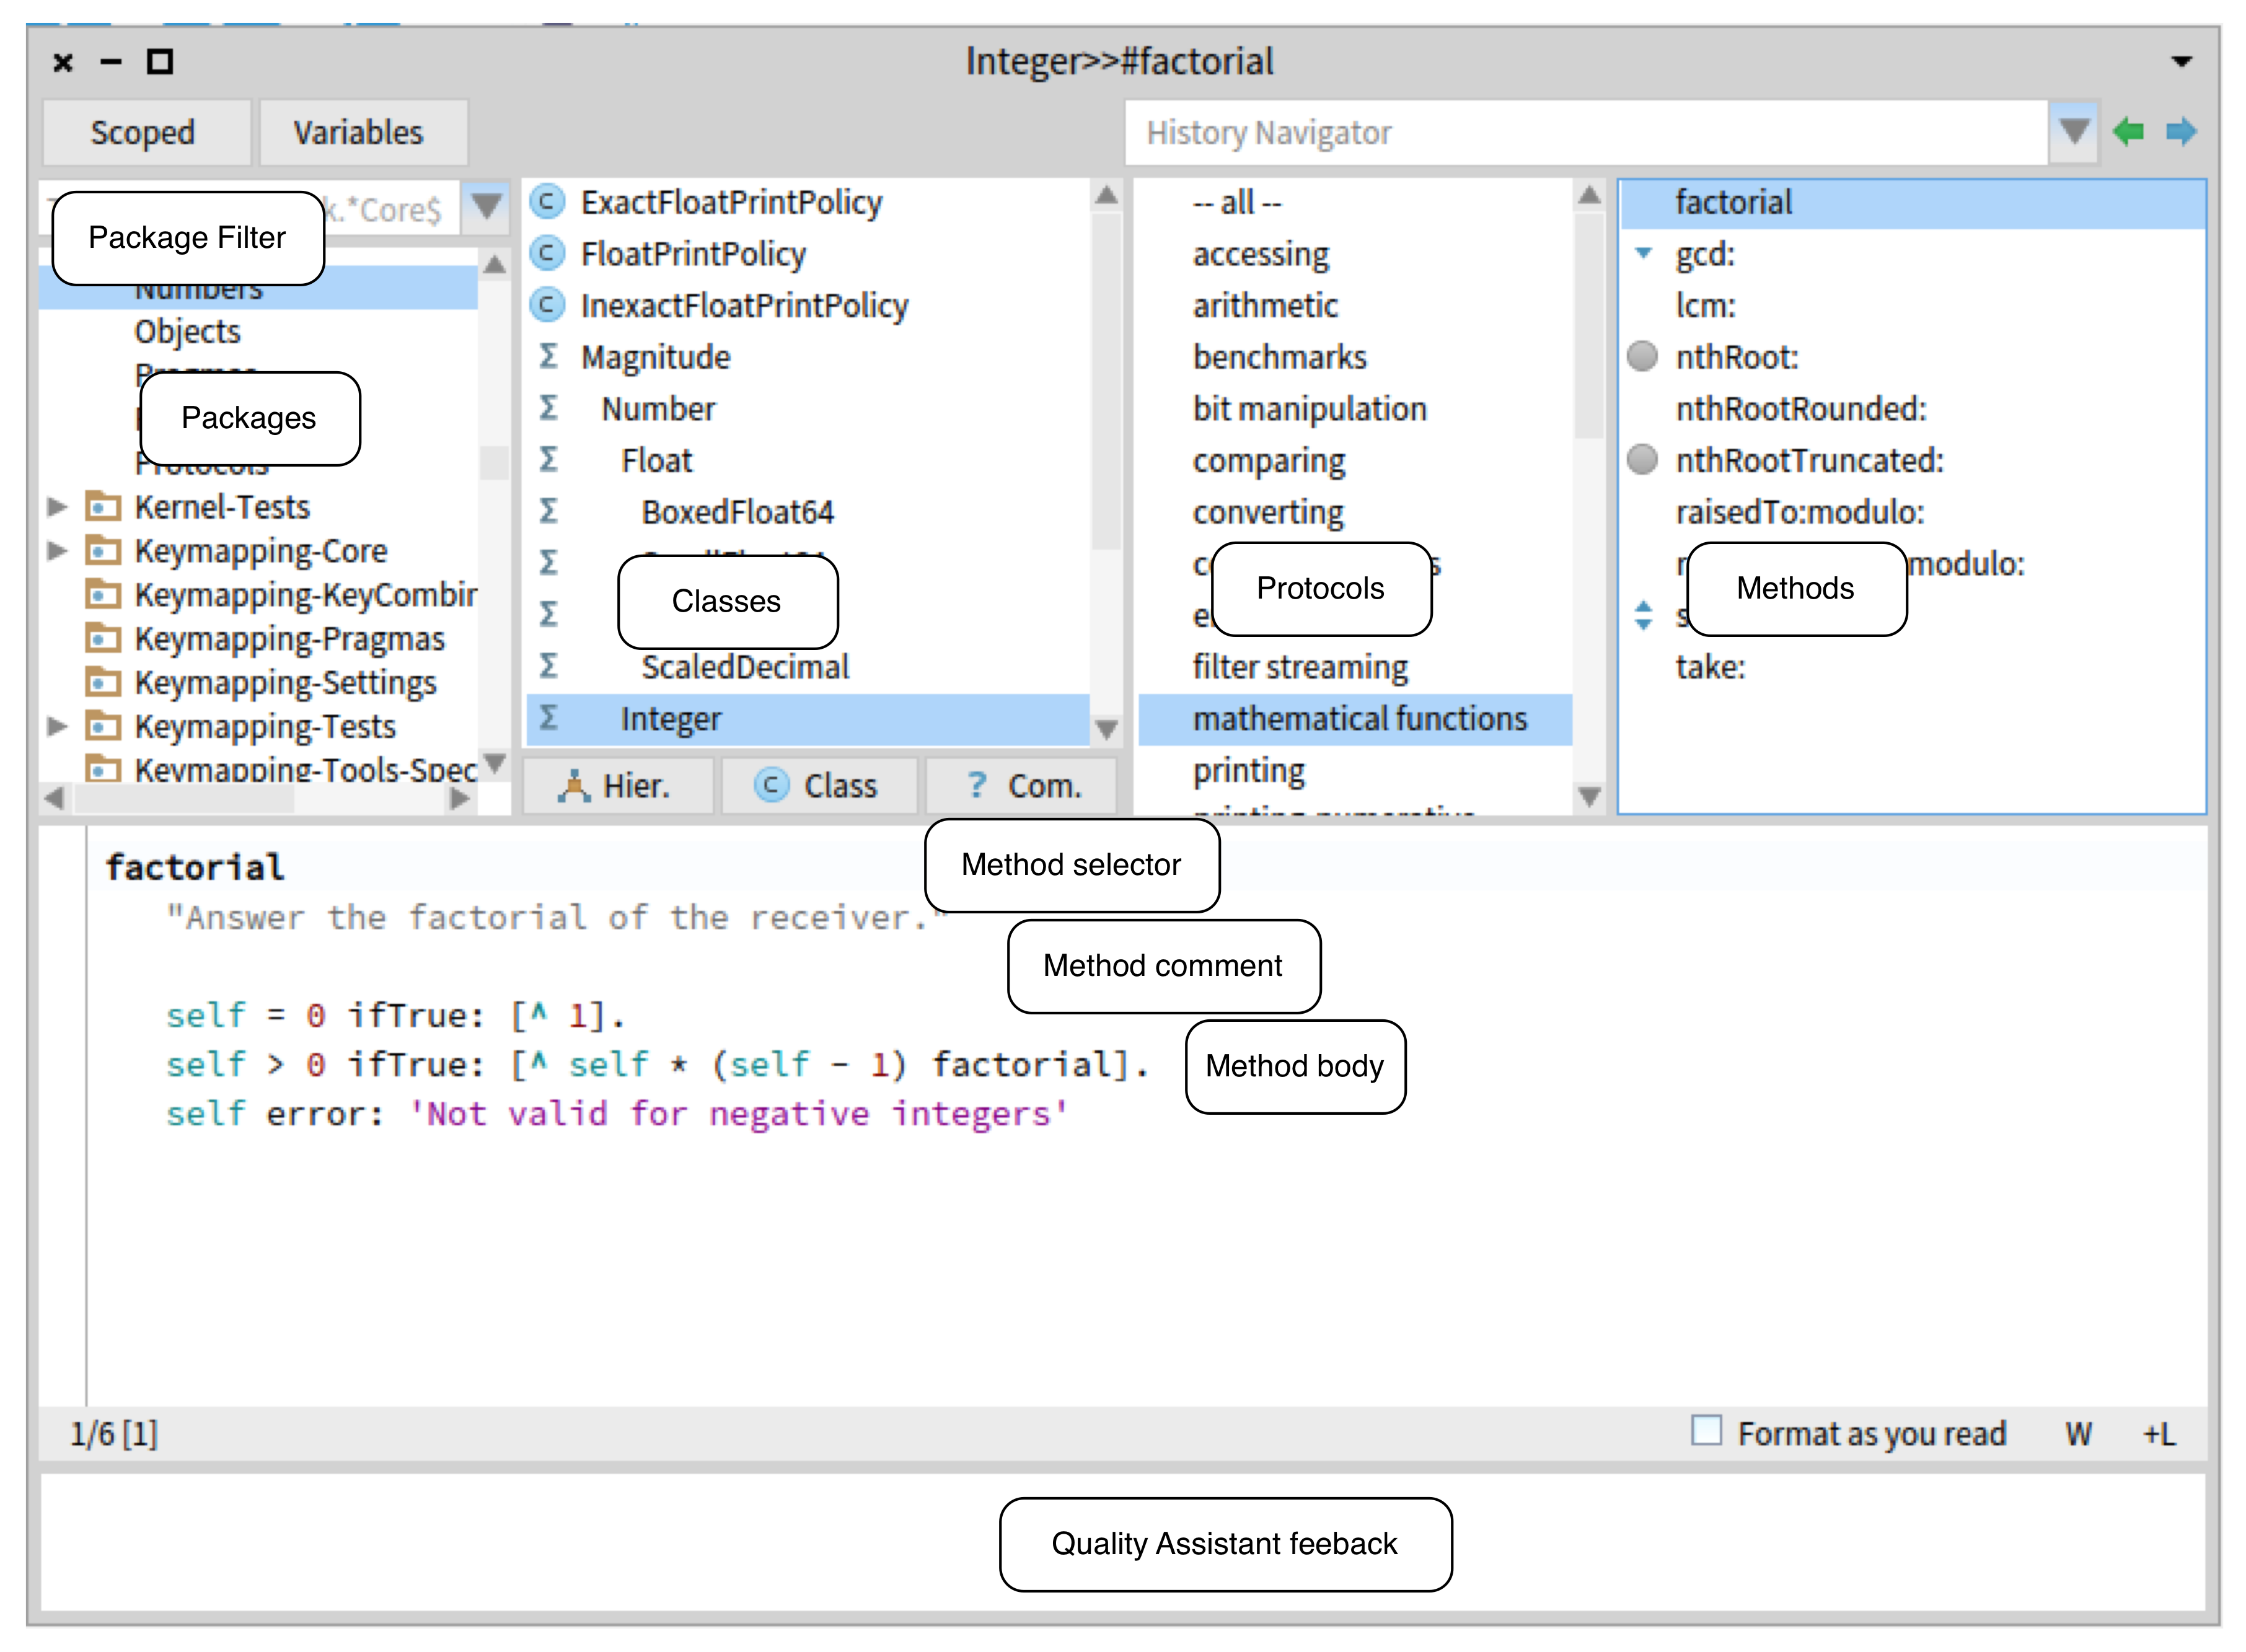The width and height of the screenshot is (2246, 1652).
Task: Select the '-- all --' protocol
Action: click(x=1237, y=203)
